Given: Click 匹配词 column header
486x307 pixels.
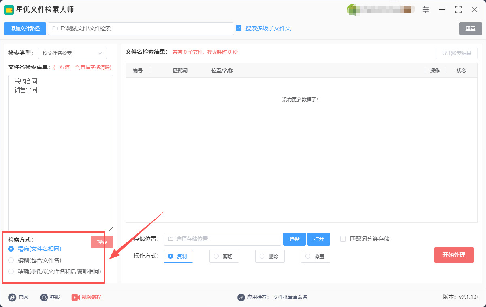Looking at the screenshot, I should [x=180, y=70].
